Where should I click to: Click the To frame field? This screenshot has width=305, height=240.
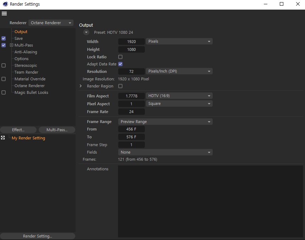coord(131,137)
